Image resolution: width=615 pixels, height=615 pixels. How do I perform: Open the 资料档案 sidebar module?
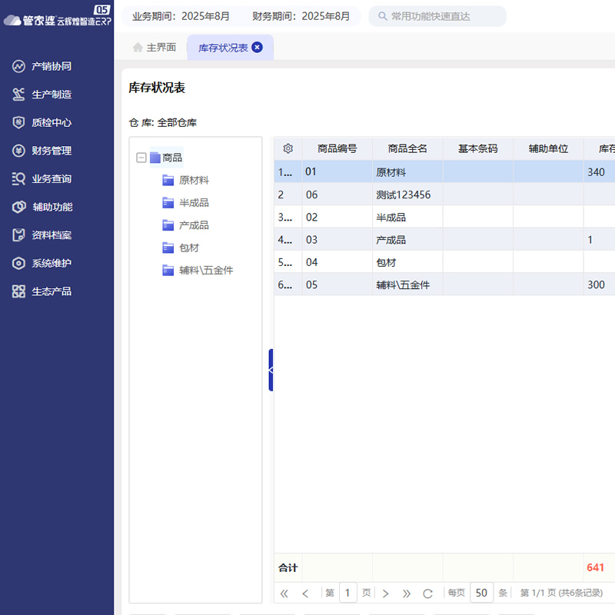coord(42,235)
